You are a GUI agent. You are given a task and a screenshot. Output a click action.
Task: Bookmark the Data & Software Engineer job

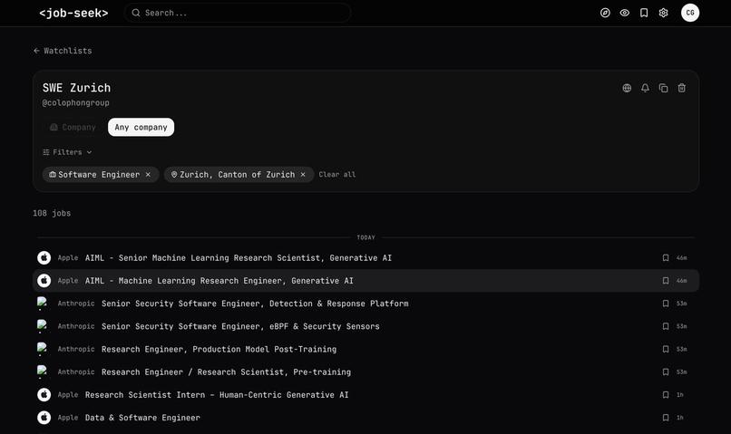tap(666, 418)
